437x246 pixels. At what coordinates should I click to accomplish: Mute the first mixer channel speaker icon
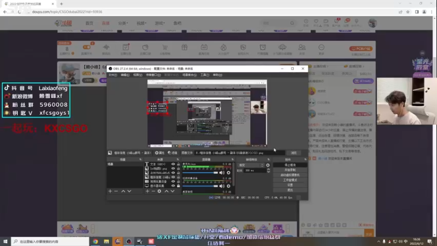point(222,173)
